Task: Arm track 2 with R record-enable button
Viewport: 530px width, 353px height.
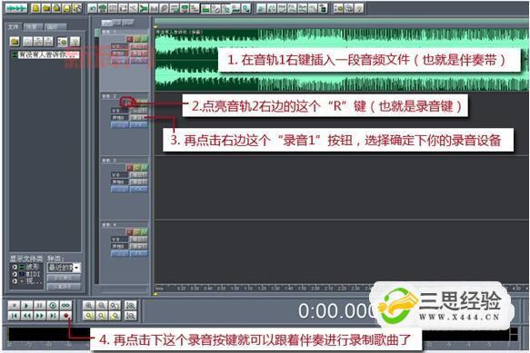Action: pyautogui.click(x=128, y=103)
